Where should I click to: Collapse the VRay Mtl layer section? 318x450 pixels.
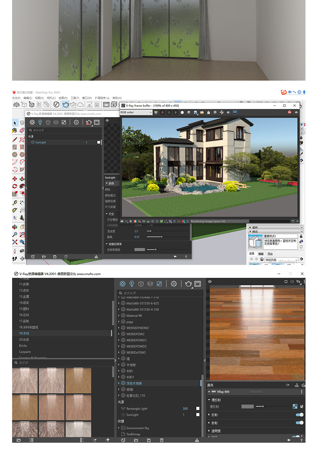[209, 392]
